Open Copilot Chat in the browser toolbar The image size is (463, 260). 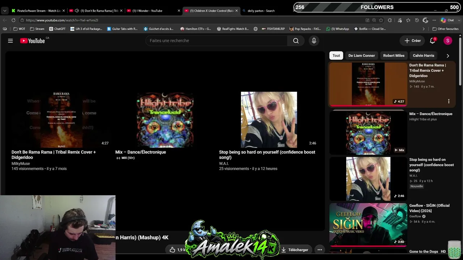click(447, 20)
